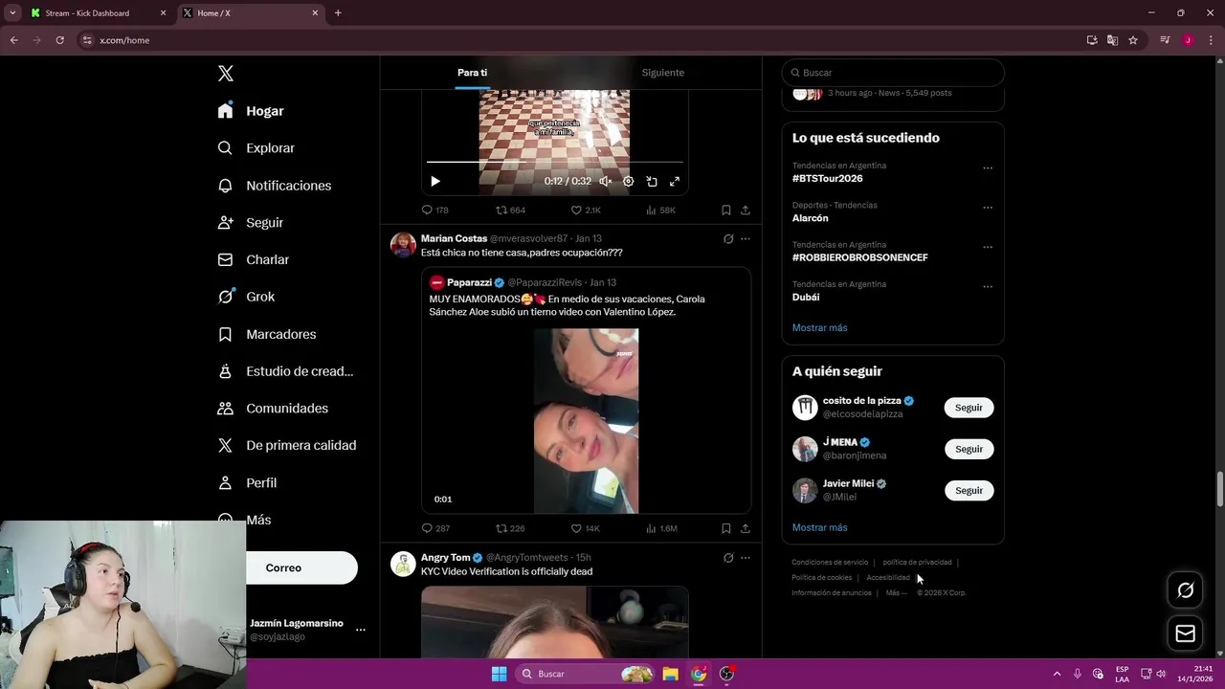Open more options for Dubái trend
Viewport: 1225px width, 689px height.
[x=988, y=287]
